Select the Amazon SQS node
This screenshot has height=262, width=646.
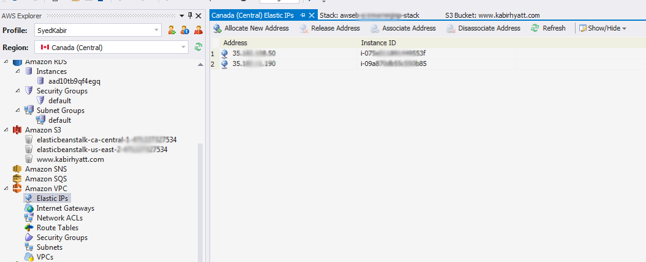[46, 179]
